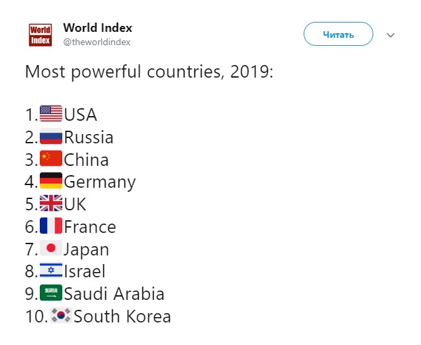Click the 'Saudi Arabia' text entry
This screenshot has height=345, width=421.
click(x=114, y=293)
